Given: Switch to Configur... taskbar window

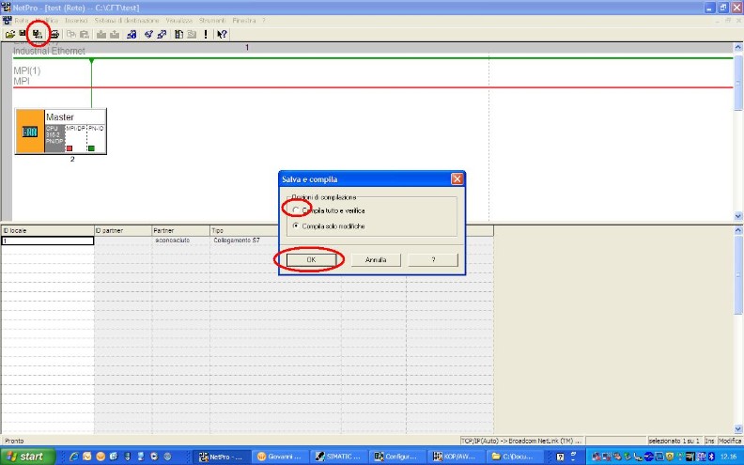Looking at the screenshot, I should (396, 457).
